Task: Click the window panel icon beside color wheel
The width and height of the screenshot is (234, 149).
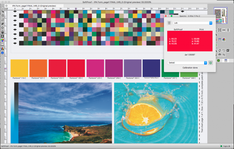Action: (x=220, y=40)
